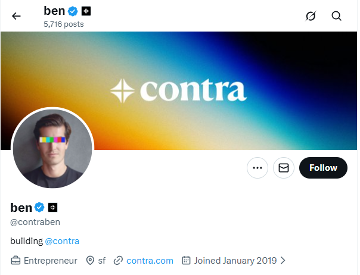Image resolution: width=360 pixels, height=275 pixels.
Task: Open search with the magnifier icon
Action: coord(337,16)
